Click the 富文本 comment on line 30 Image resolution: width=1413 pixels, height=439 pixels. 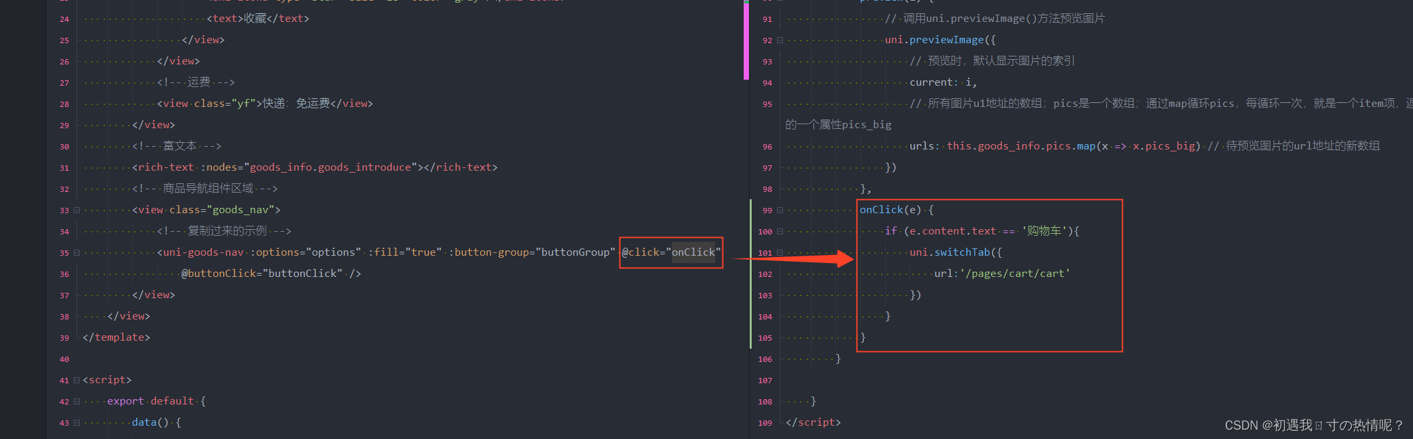point(177,146)
